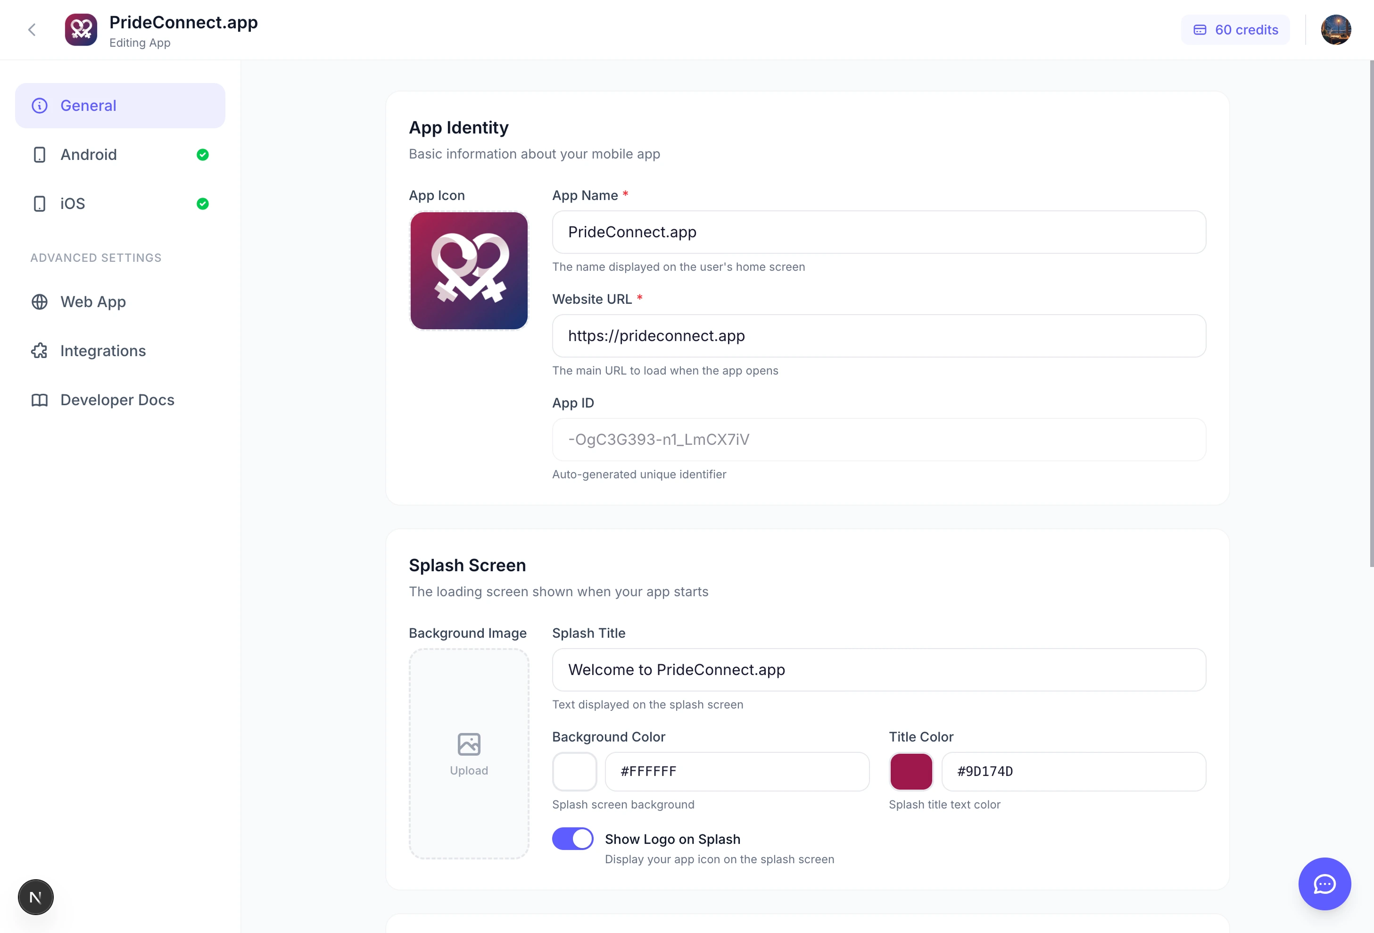Edit the Splash Title text field
This screenshot has height=933, width=1374.
click(878, 670)
